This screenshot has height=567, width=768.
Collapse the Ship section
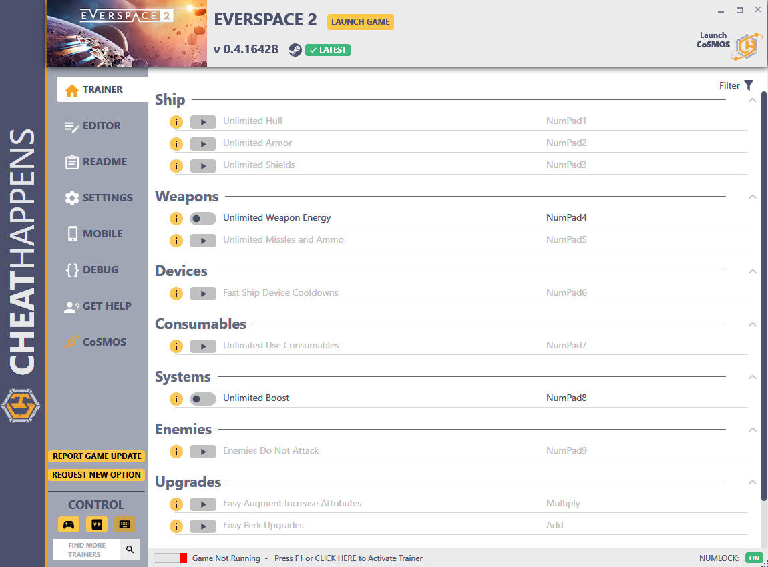point(753,100)
